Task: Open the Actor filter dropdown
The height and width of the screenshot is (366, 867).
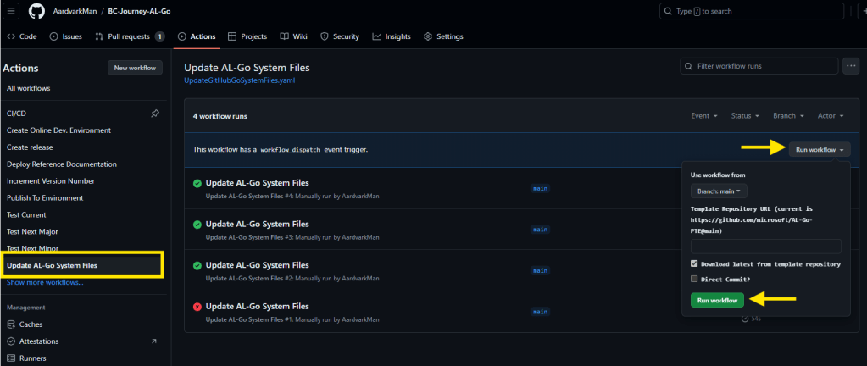Action: [x=831, y=116]
